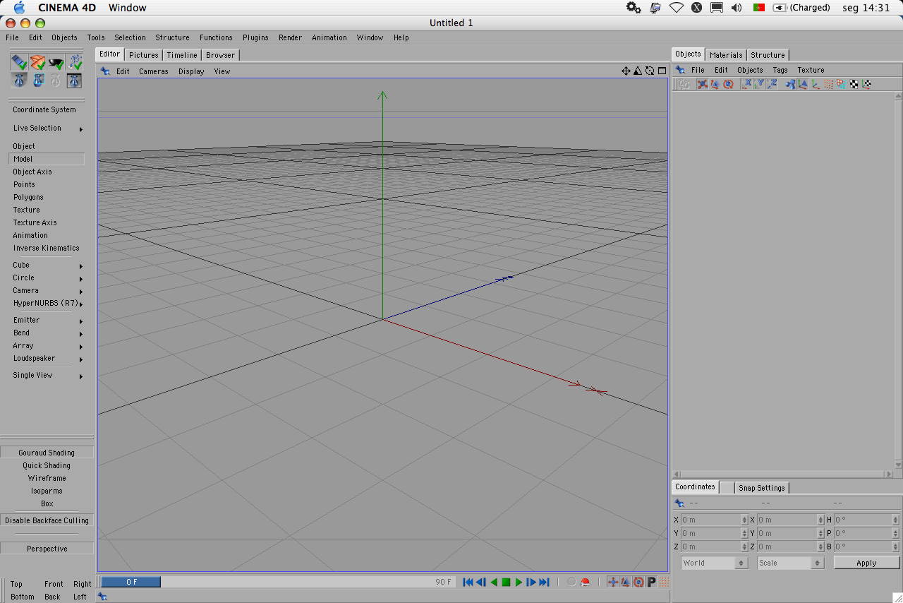The width and height of the screenshot is (903, 603).
Task: Select the Move tool in objects toolbar
Action: coord(703,84)
